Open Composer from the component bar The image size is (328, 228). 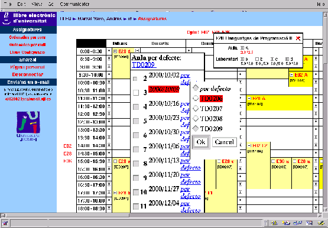(x=321, y=223)
